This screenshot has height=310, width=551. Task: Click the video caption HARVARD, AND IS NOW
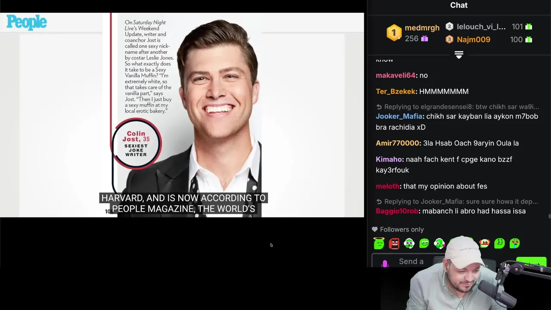click(184, 203)
